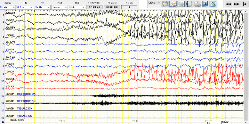The width and height of the screenshot is (249, 124).
Task: Click the X1-0V channel label
Action: pos(10,101)
